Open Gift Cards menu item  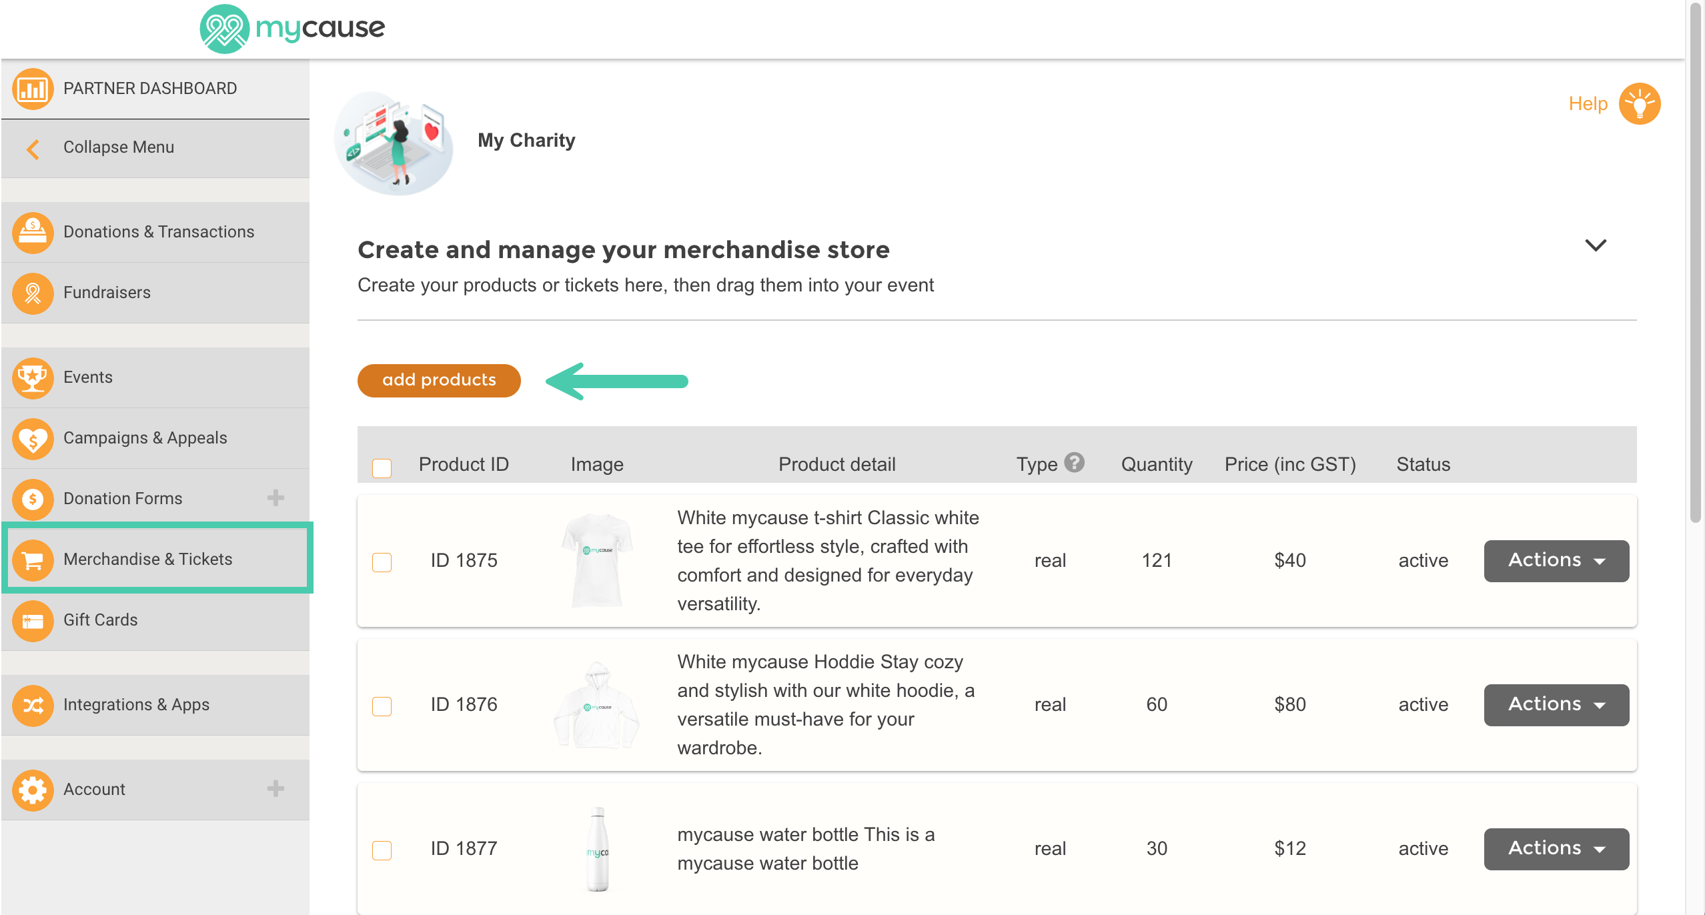point(155,620)
